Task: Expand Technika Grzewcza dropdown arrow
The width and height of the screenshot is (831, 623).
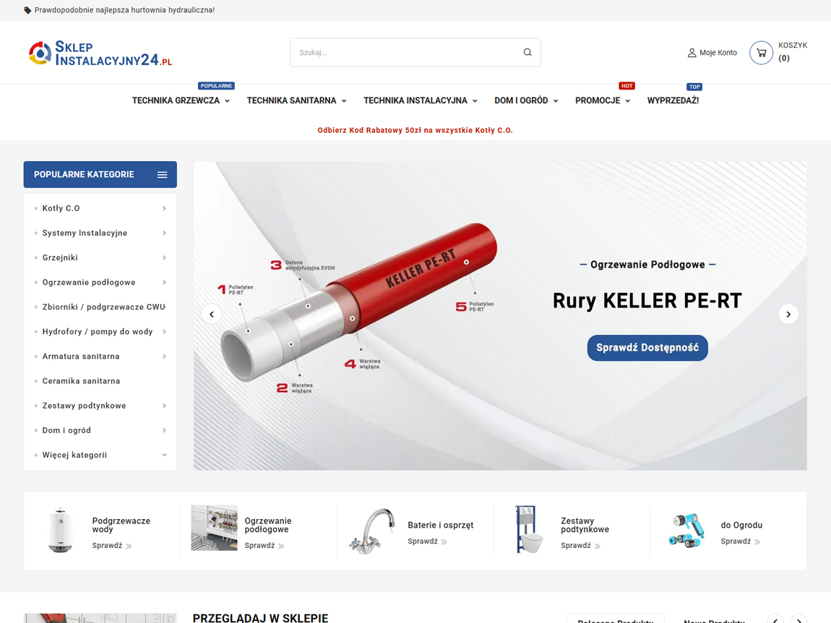Action: coord(228,101)
